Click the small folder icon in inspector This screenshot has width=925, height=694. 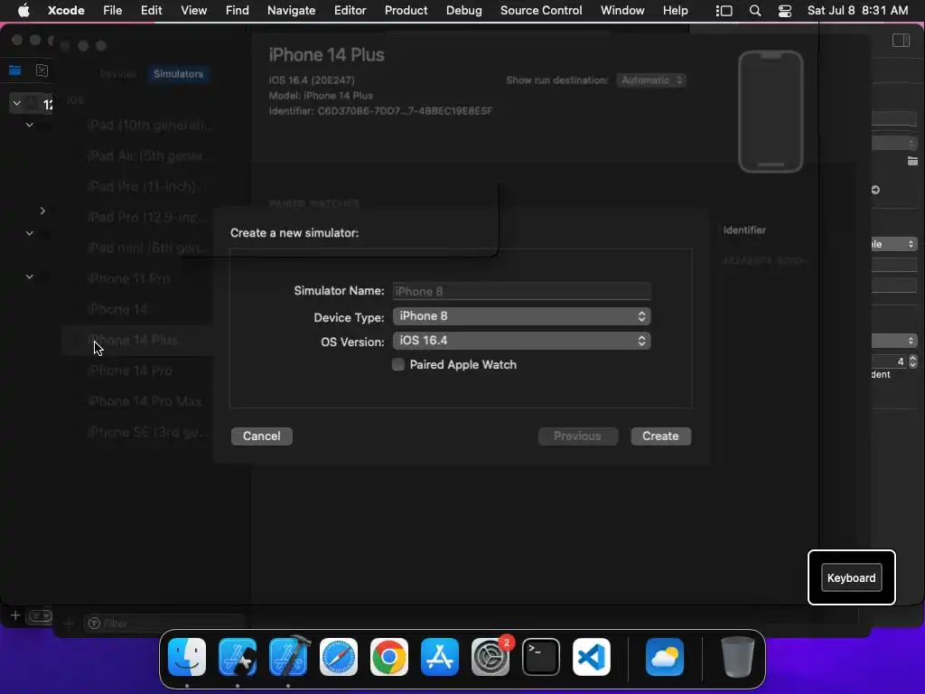(x=912, y=161)
